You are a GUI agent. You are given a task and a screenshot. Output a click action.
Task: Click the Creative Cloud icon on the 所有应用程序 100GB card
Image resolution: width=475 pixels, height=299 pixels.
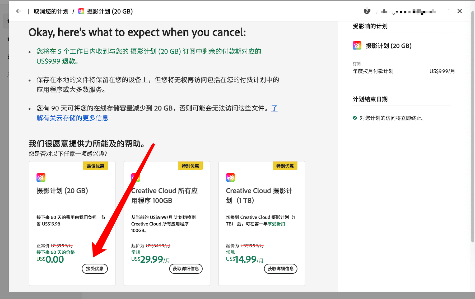coord(136,177)
